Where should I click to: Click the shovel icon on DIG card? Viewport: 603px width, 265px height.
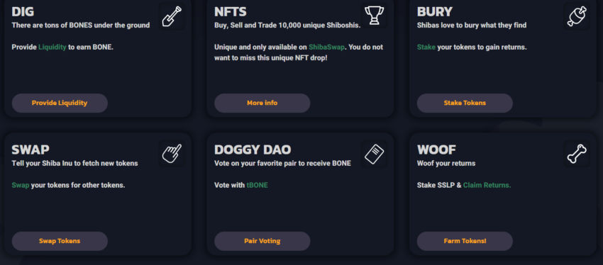click(172, 16)
